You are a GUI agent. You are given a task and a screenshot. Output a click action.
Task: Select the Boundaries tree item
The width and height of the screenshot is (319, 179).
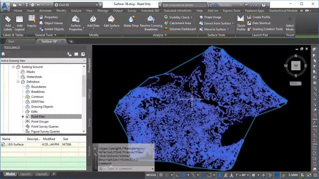38,87
